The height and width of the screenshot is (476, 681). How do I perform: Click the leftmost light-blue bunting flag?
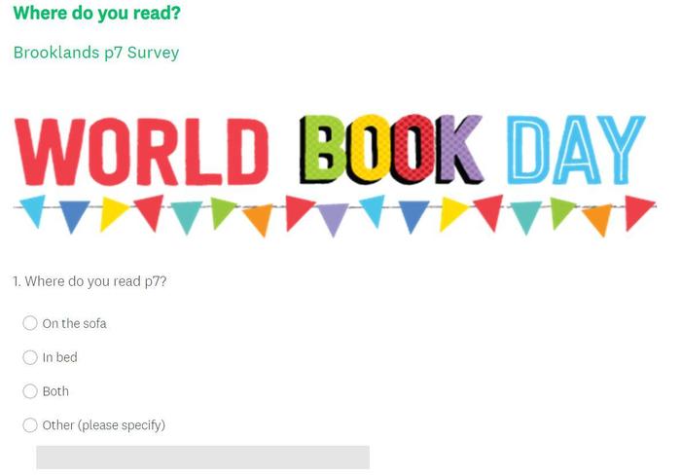pyautogui.click(x=33, y=210)
